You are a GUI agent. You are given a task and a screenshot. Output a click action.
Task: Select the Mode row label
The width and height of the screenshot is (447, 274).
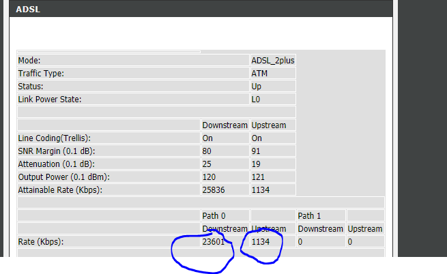pyautogui.click(x=29, y=60)
